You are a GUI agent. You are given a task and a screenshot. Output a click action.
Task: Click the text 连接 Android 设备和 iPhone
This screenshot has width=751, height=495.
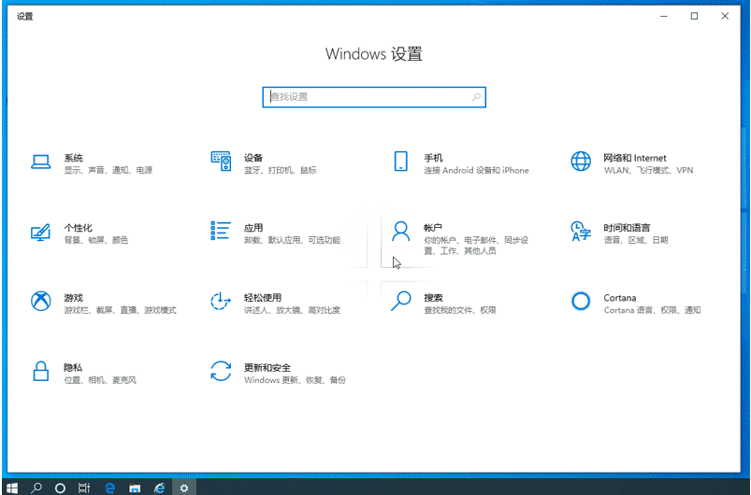click(476, 170)
